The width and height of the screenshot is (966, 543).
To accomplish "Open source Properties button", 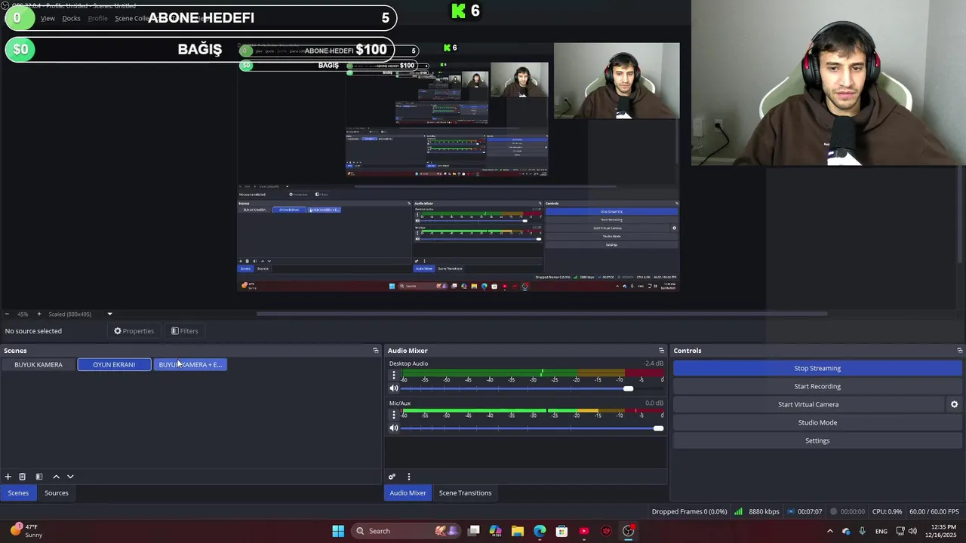I will (134, 331).
